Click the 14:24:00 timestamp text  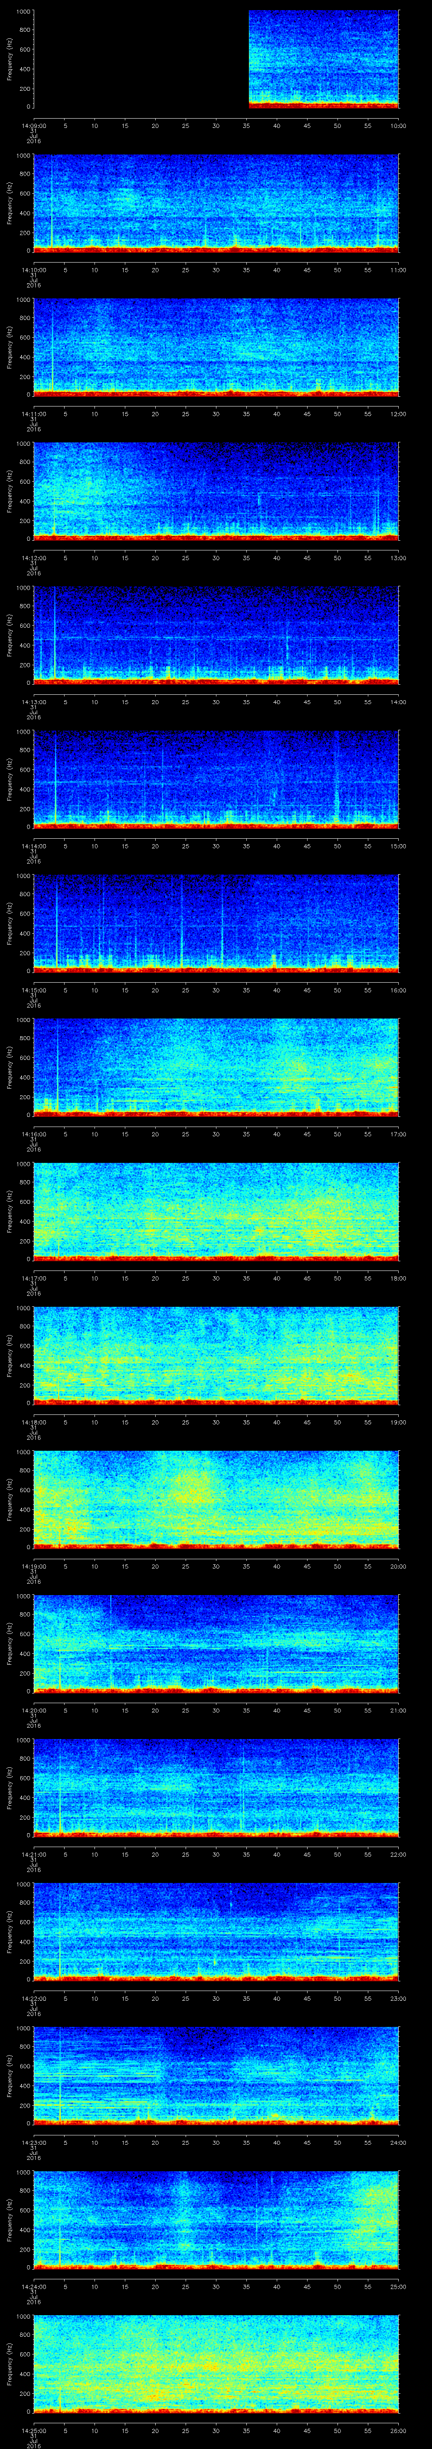click(34, 2286)
